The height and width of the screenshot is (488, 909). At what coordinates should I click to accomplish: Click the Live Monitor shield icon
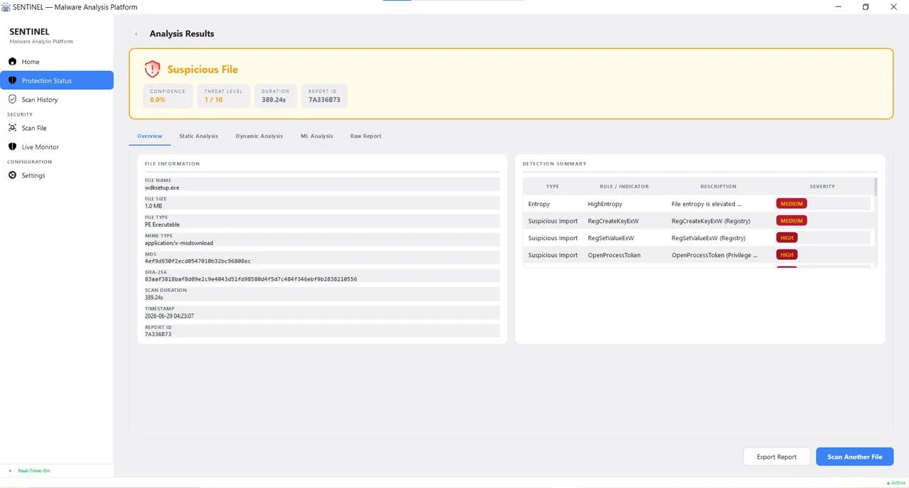pos(12,147)
